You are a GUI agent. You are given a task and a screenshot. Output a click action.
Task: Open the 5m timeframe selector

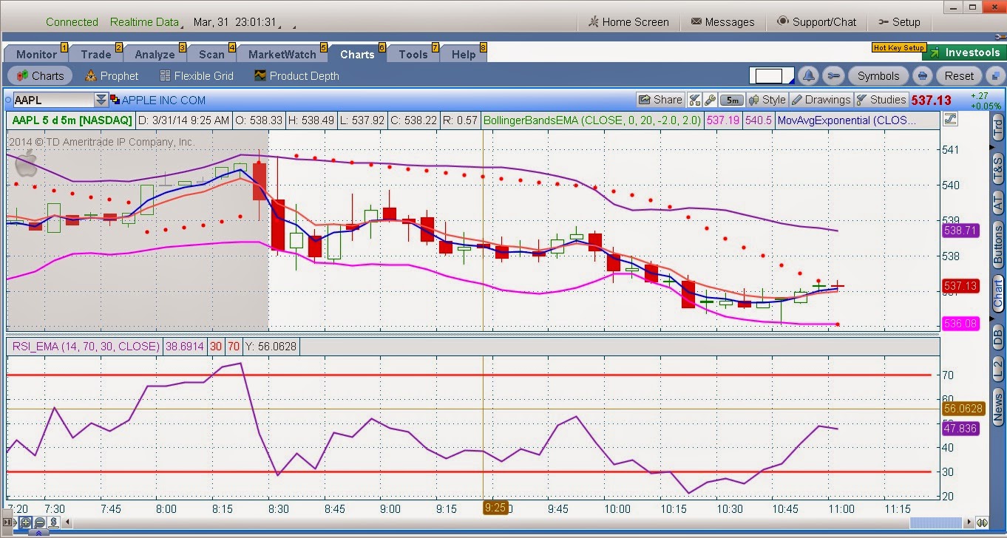pos(732,100)
